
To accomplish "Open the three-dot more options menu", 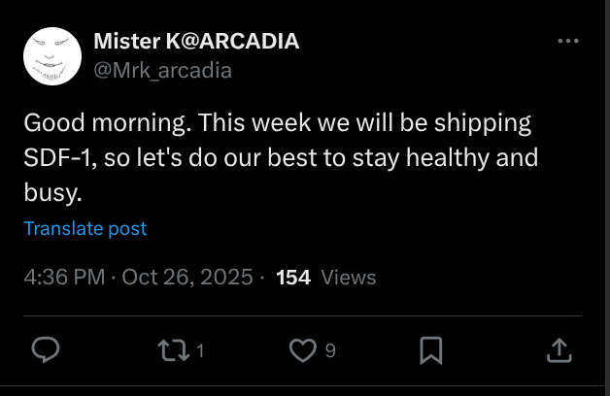I will [x=568, y=42].
